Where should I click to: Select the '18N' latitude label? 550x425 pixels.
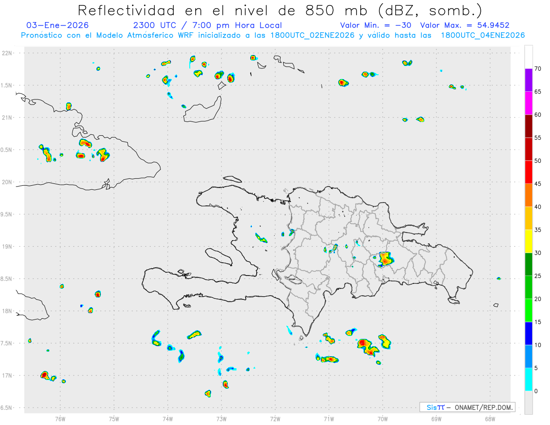(8, 311)
